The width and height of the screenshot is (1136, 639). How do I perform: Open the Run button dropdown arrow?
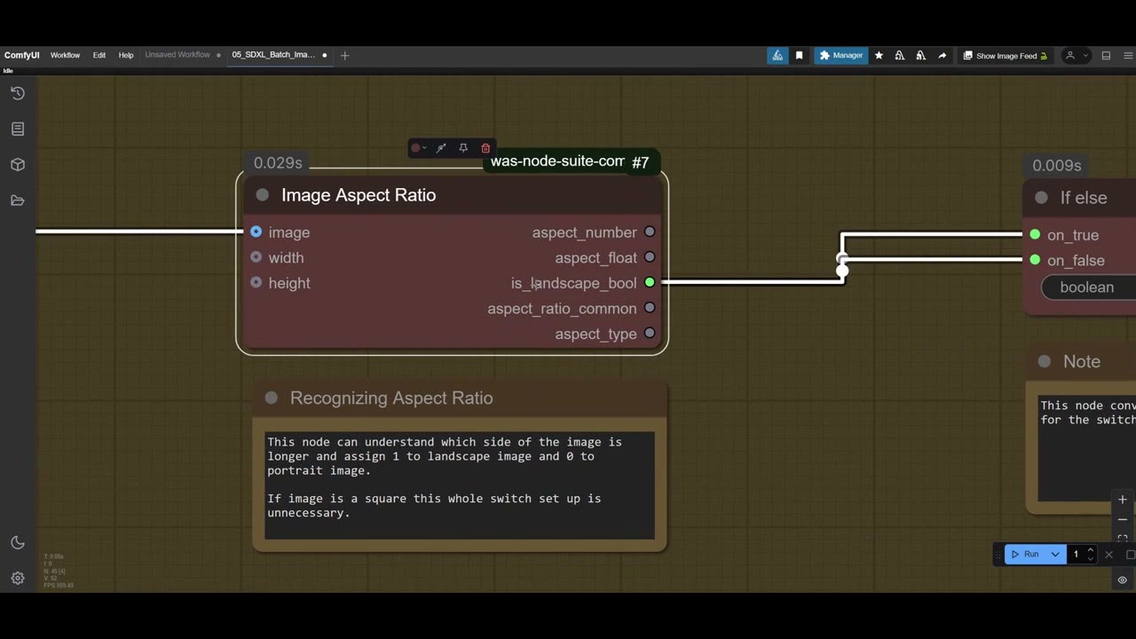(1055, 555)
